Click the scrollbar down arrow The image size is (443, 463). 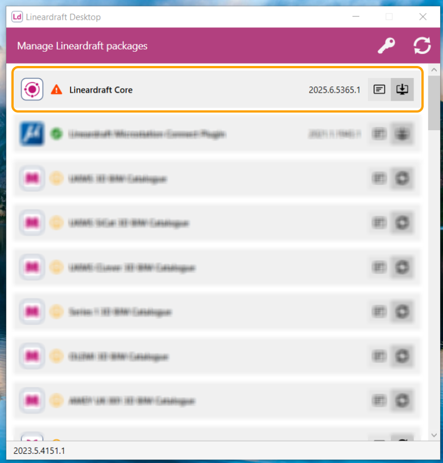pyautogui.click(x=434, y=435)
